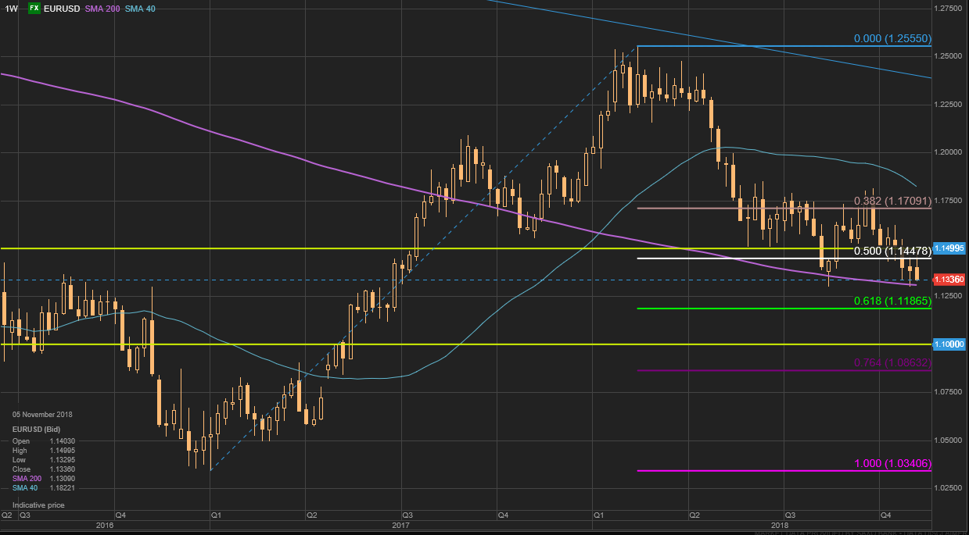Click the 0.000 (1.25550) Fibonacci level label

click(x=892, y=37)
